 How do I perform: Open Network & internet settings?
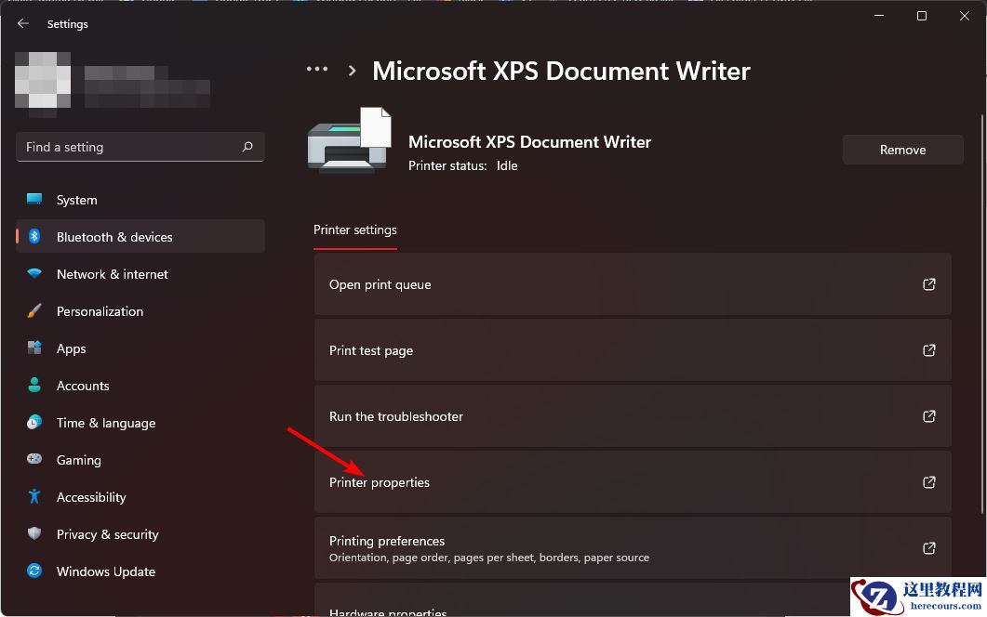(x=112, y=273)
